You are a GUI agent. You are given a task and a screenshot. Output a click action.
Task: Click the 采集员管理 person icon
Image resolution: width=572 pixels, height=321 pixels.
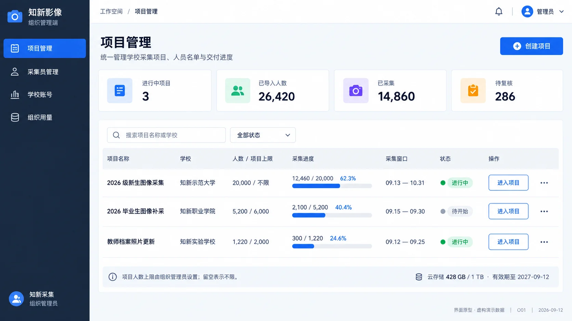(x=15, y=72)
